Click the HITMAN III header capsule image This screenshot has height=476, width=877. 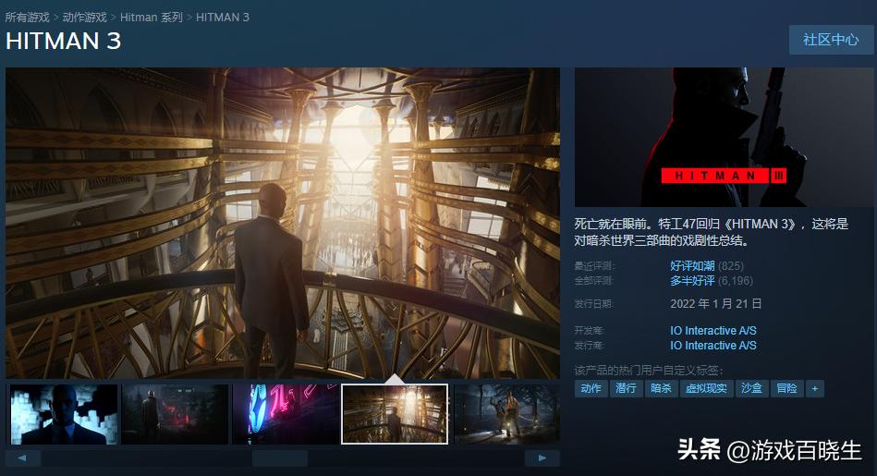(x=724, y=137)
